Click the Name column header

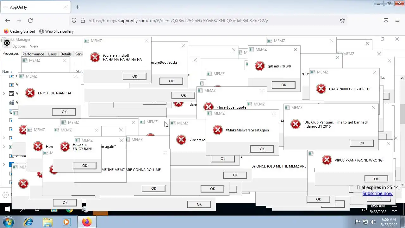coord(7,72)
